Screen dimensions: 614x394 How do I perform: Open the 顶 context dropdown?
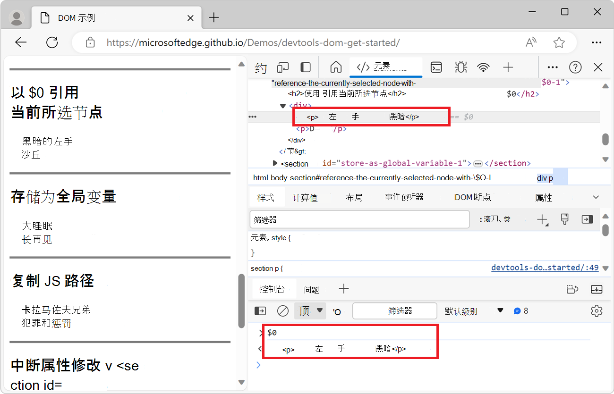pyautogui.click(x=310, y=311)
